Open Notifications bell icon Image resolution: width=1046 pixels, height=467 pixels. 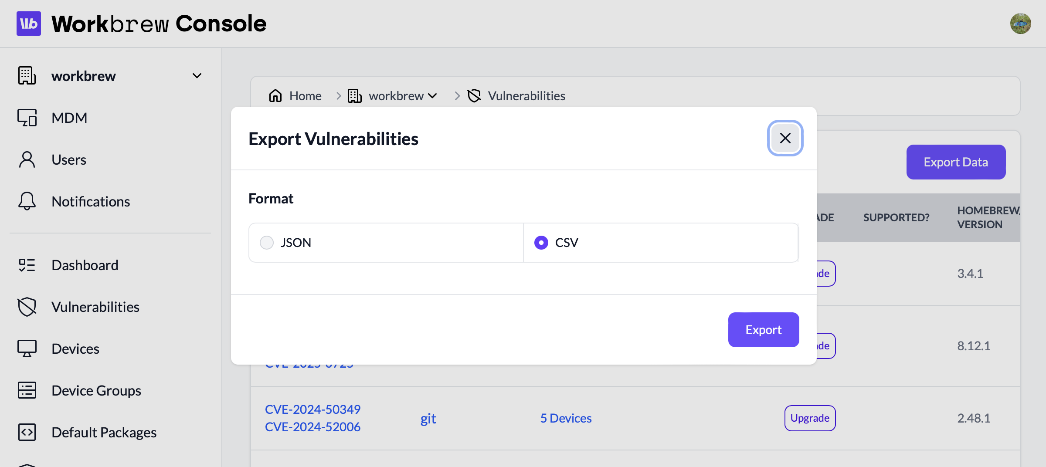[27, 201]
